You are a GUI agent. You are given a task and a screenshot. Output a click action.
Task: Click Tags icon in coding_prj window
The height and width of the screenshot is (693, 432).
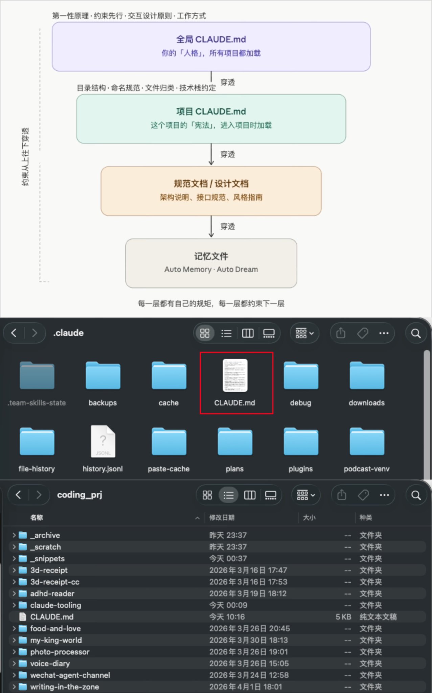[x=363, y=495]
